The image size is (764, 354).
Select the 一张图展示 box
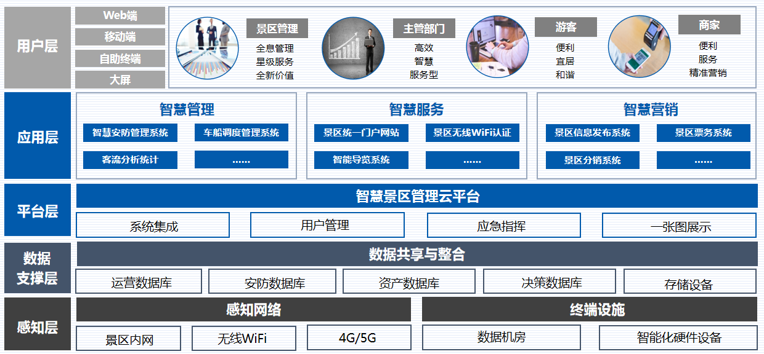pyautogui.click(x=679, y=225)
